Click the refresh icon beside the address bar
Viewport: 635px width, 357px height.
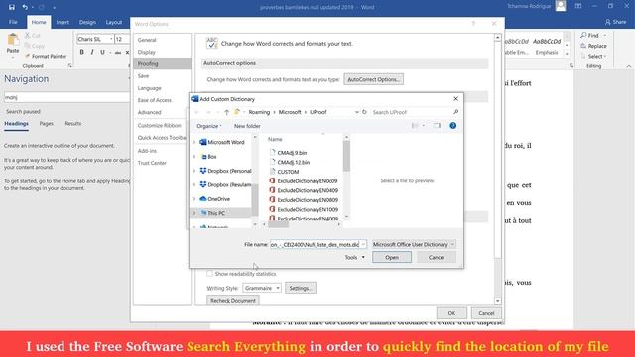coord(364,112)
